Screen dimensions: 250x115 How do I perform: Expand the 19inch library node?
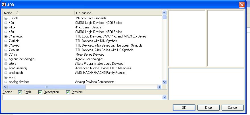[x=6, y=18]
